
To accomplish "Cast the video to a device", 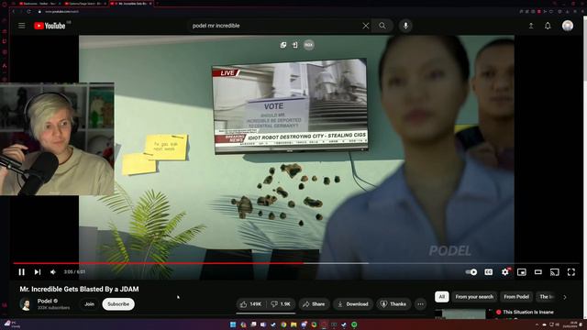I will click(554, 272).
